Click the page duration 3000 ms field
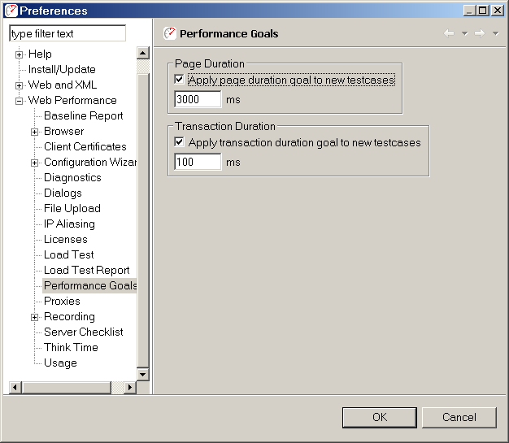The height and width of the screenshot is (443, 509). click(x=198, y=99)
